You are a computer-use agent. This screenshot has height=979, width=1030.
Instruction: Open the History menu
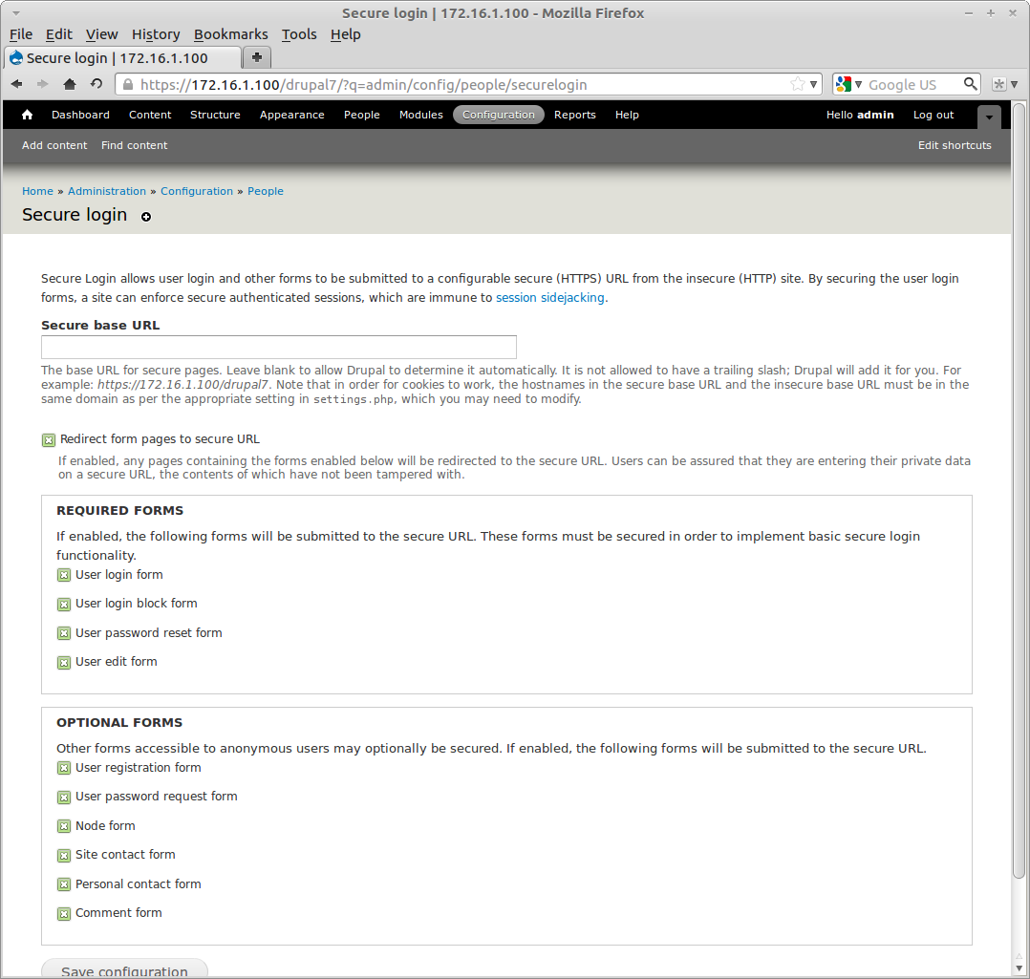(x=156, y=34)
